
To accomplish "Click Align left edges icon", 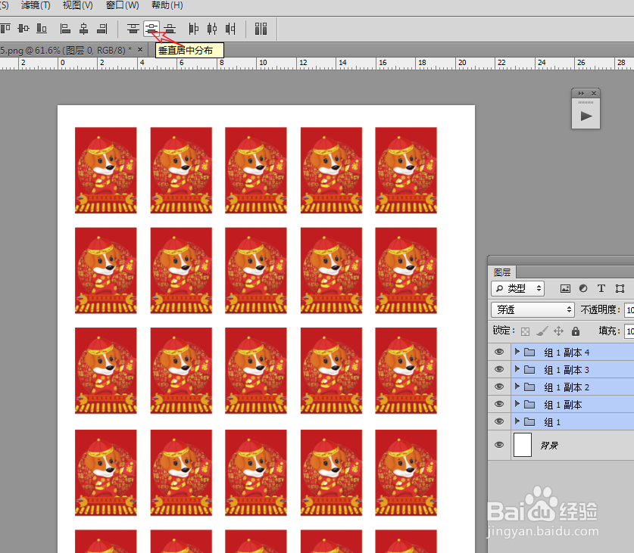I will click(x=65, y=28).
